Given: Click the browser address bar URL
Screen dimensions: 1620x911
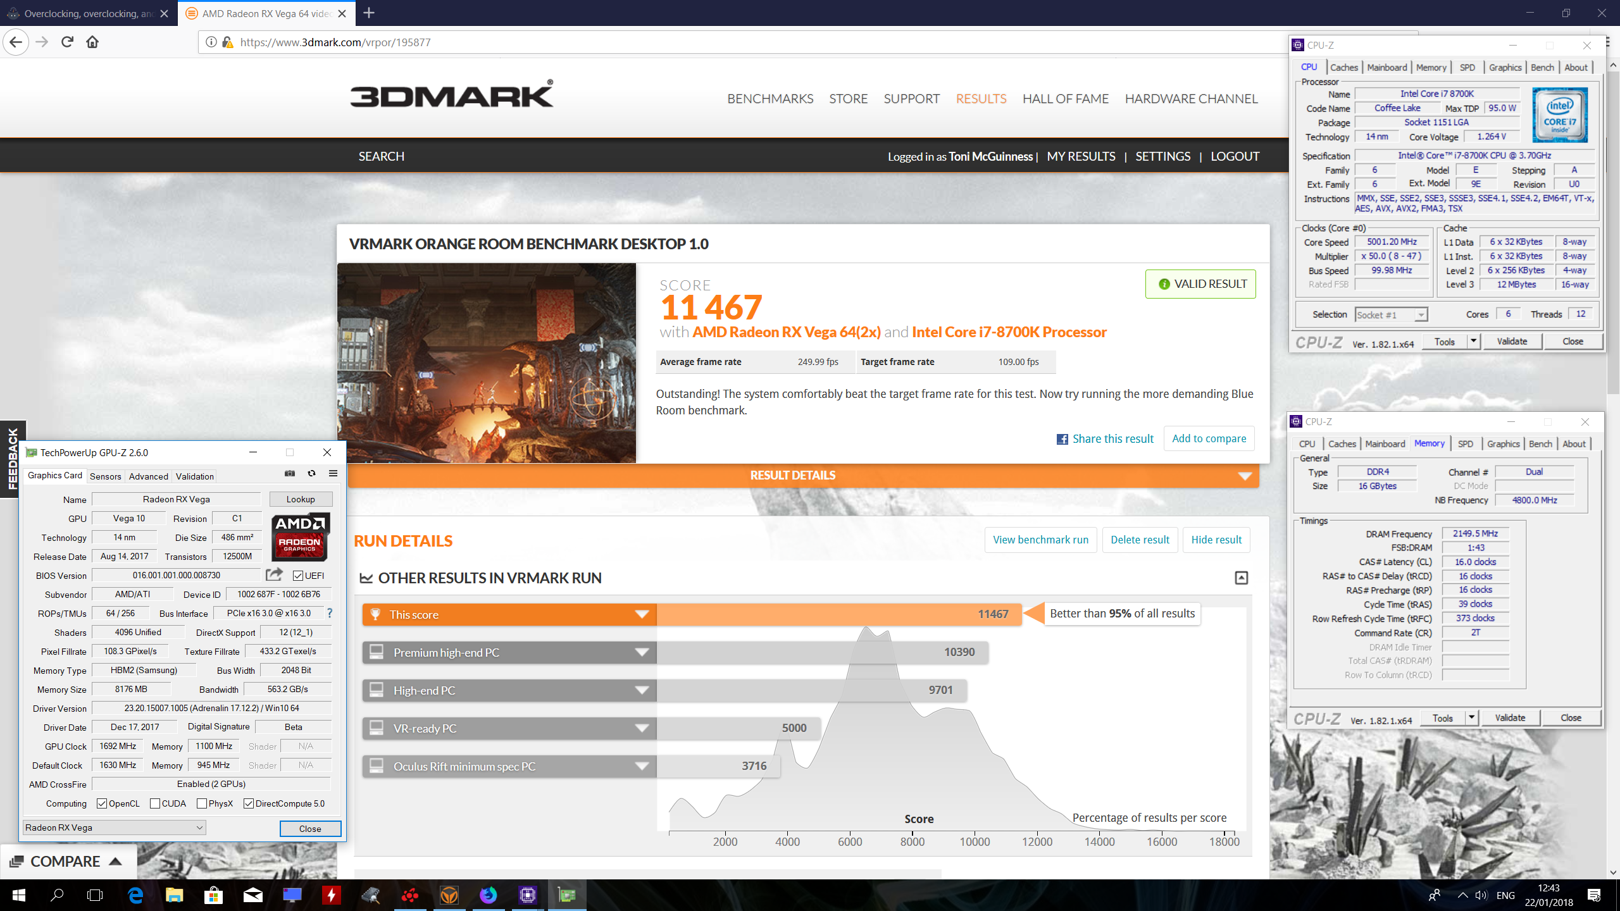Looking at the screenshot, I should click(x=335, y=42).
